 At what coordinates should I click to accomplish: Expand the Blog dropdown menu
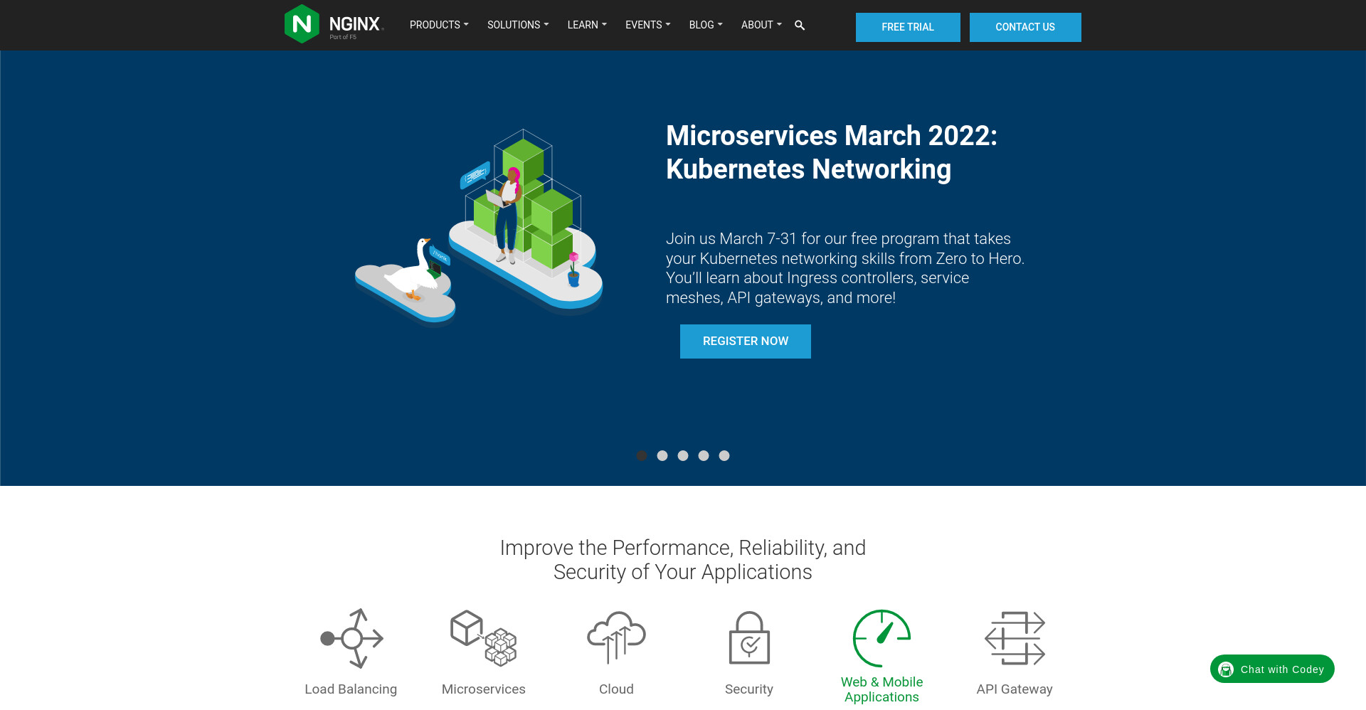[x=706, y=25]
